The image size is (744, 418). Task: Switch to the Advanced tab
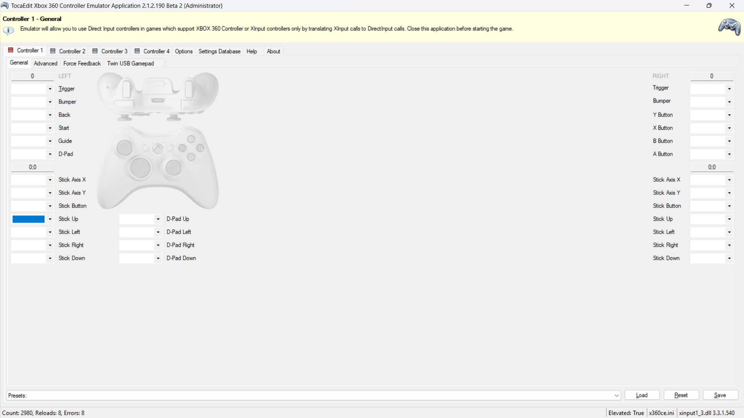click(x=45, y=64)
